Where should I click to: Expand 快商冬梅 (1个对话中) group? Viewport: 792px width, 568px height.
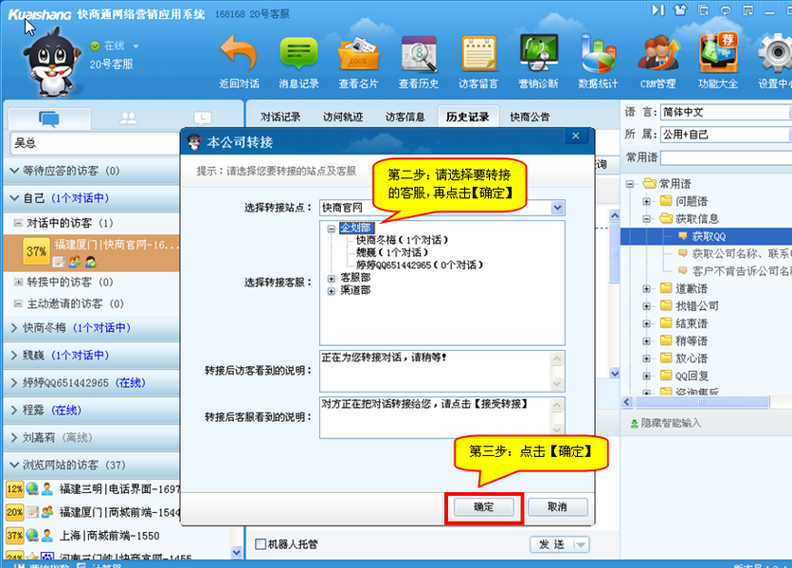point(14,328)
